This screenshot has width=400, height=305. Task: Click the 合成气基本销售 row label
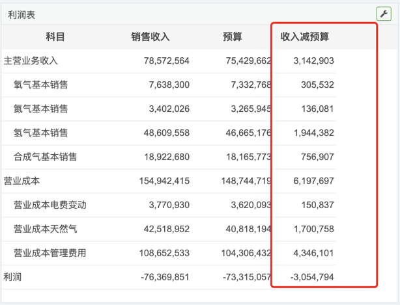(x=45, y=157)
